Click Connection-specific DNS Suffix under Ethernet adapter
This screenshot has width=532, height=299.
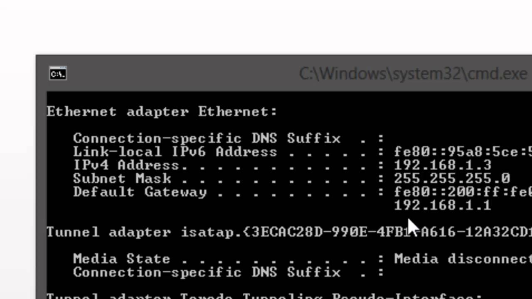[x=207, y=138]
